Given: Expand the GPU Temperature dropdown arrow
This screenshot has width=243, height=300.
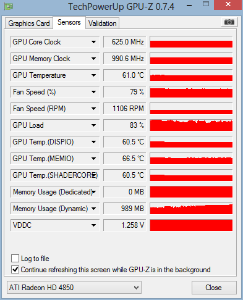Looking at the screenshot, I should pos(93,75).
